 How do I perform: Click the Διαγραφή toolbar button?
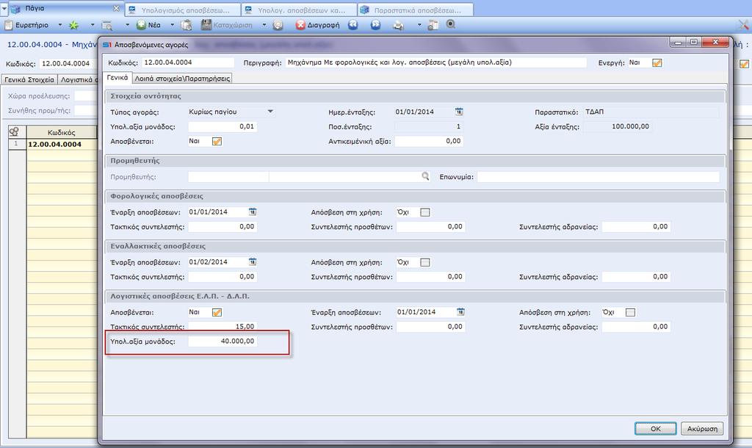pos(317,25)
